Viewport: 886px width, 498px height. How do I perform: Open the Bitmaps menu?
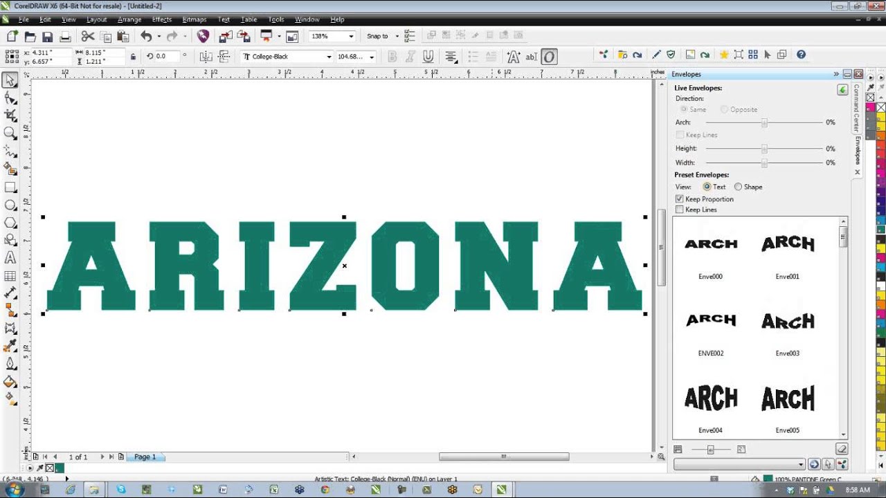194,19
